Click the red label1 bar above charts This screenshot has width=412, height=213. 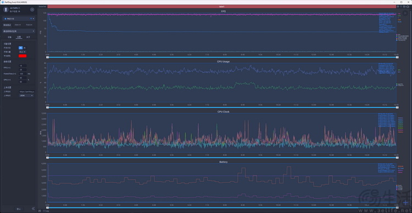point(221,7)
